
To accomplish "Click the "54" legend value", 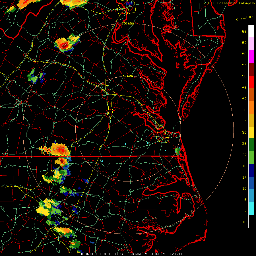I will point(244,65).
